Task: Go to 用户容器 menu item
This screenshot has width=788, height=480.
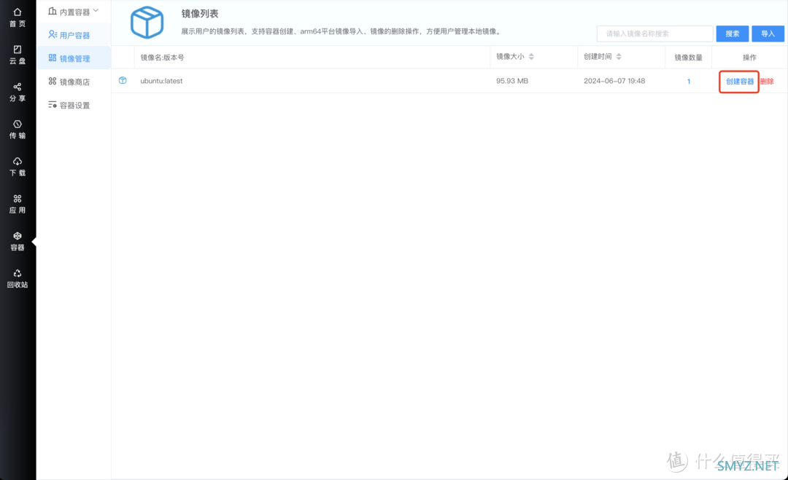Action: click(x=74, y=35)
